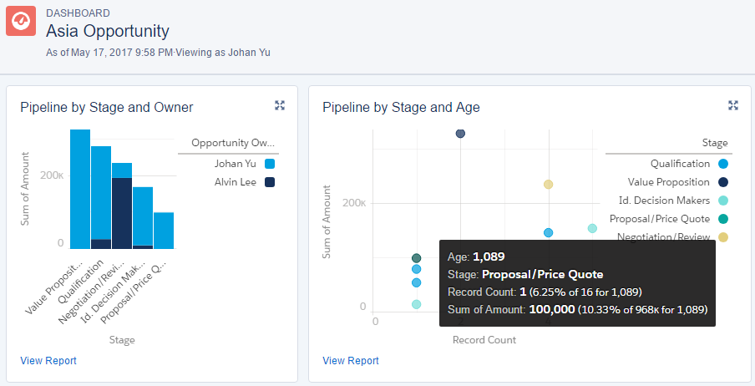Click the light blue Qualification bar segment
Image resolution: width=755 pixels, height=386 pixels.
(101, 192)
